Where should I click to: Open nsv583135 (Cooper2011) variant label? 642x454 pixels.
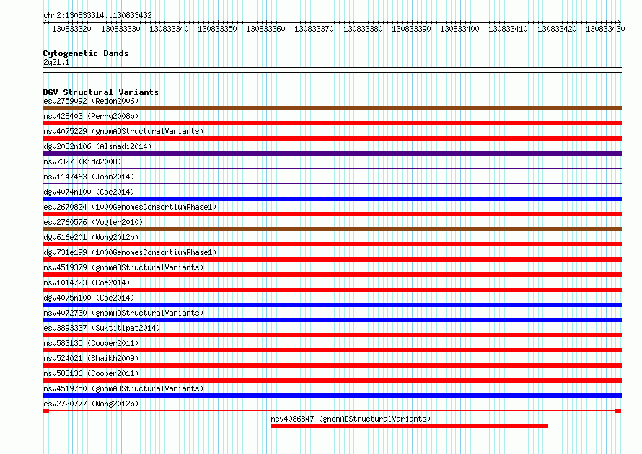pos(91,343)
